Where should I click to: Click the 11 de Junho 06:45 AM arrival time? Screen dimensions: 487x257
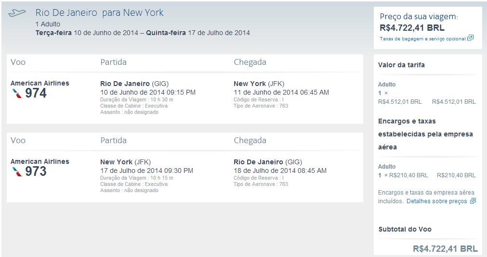281,92
